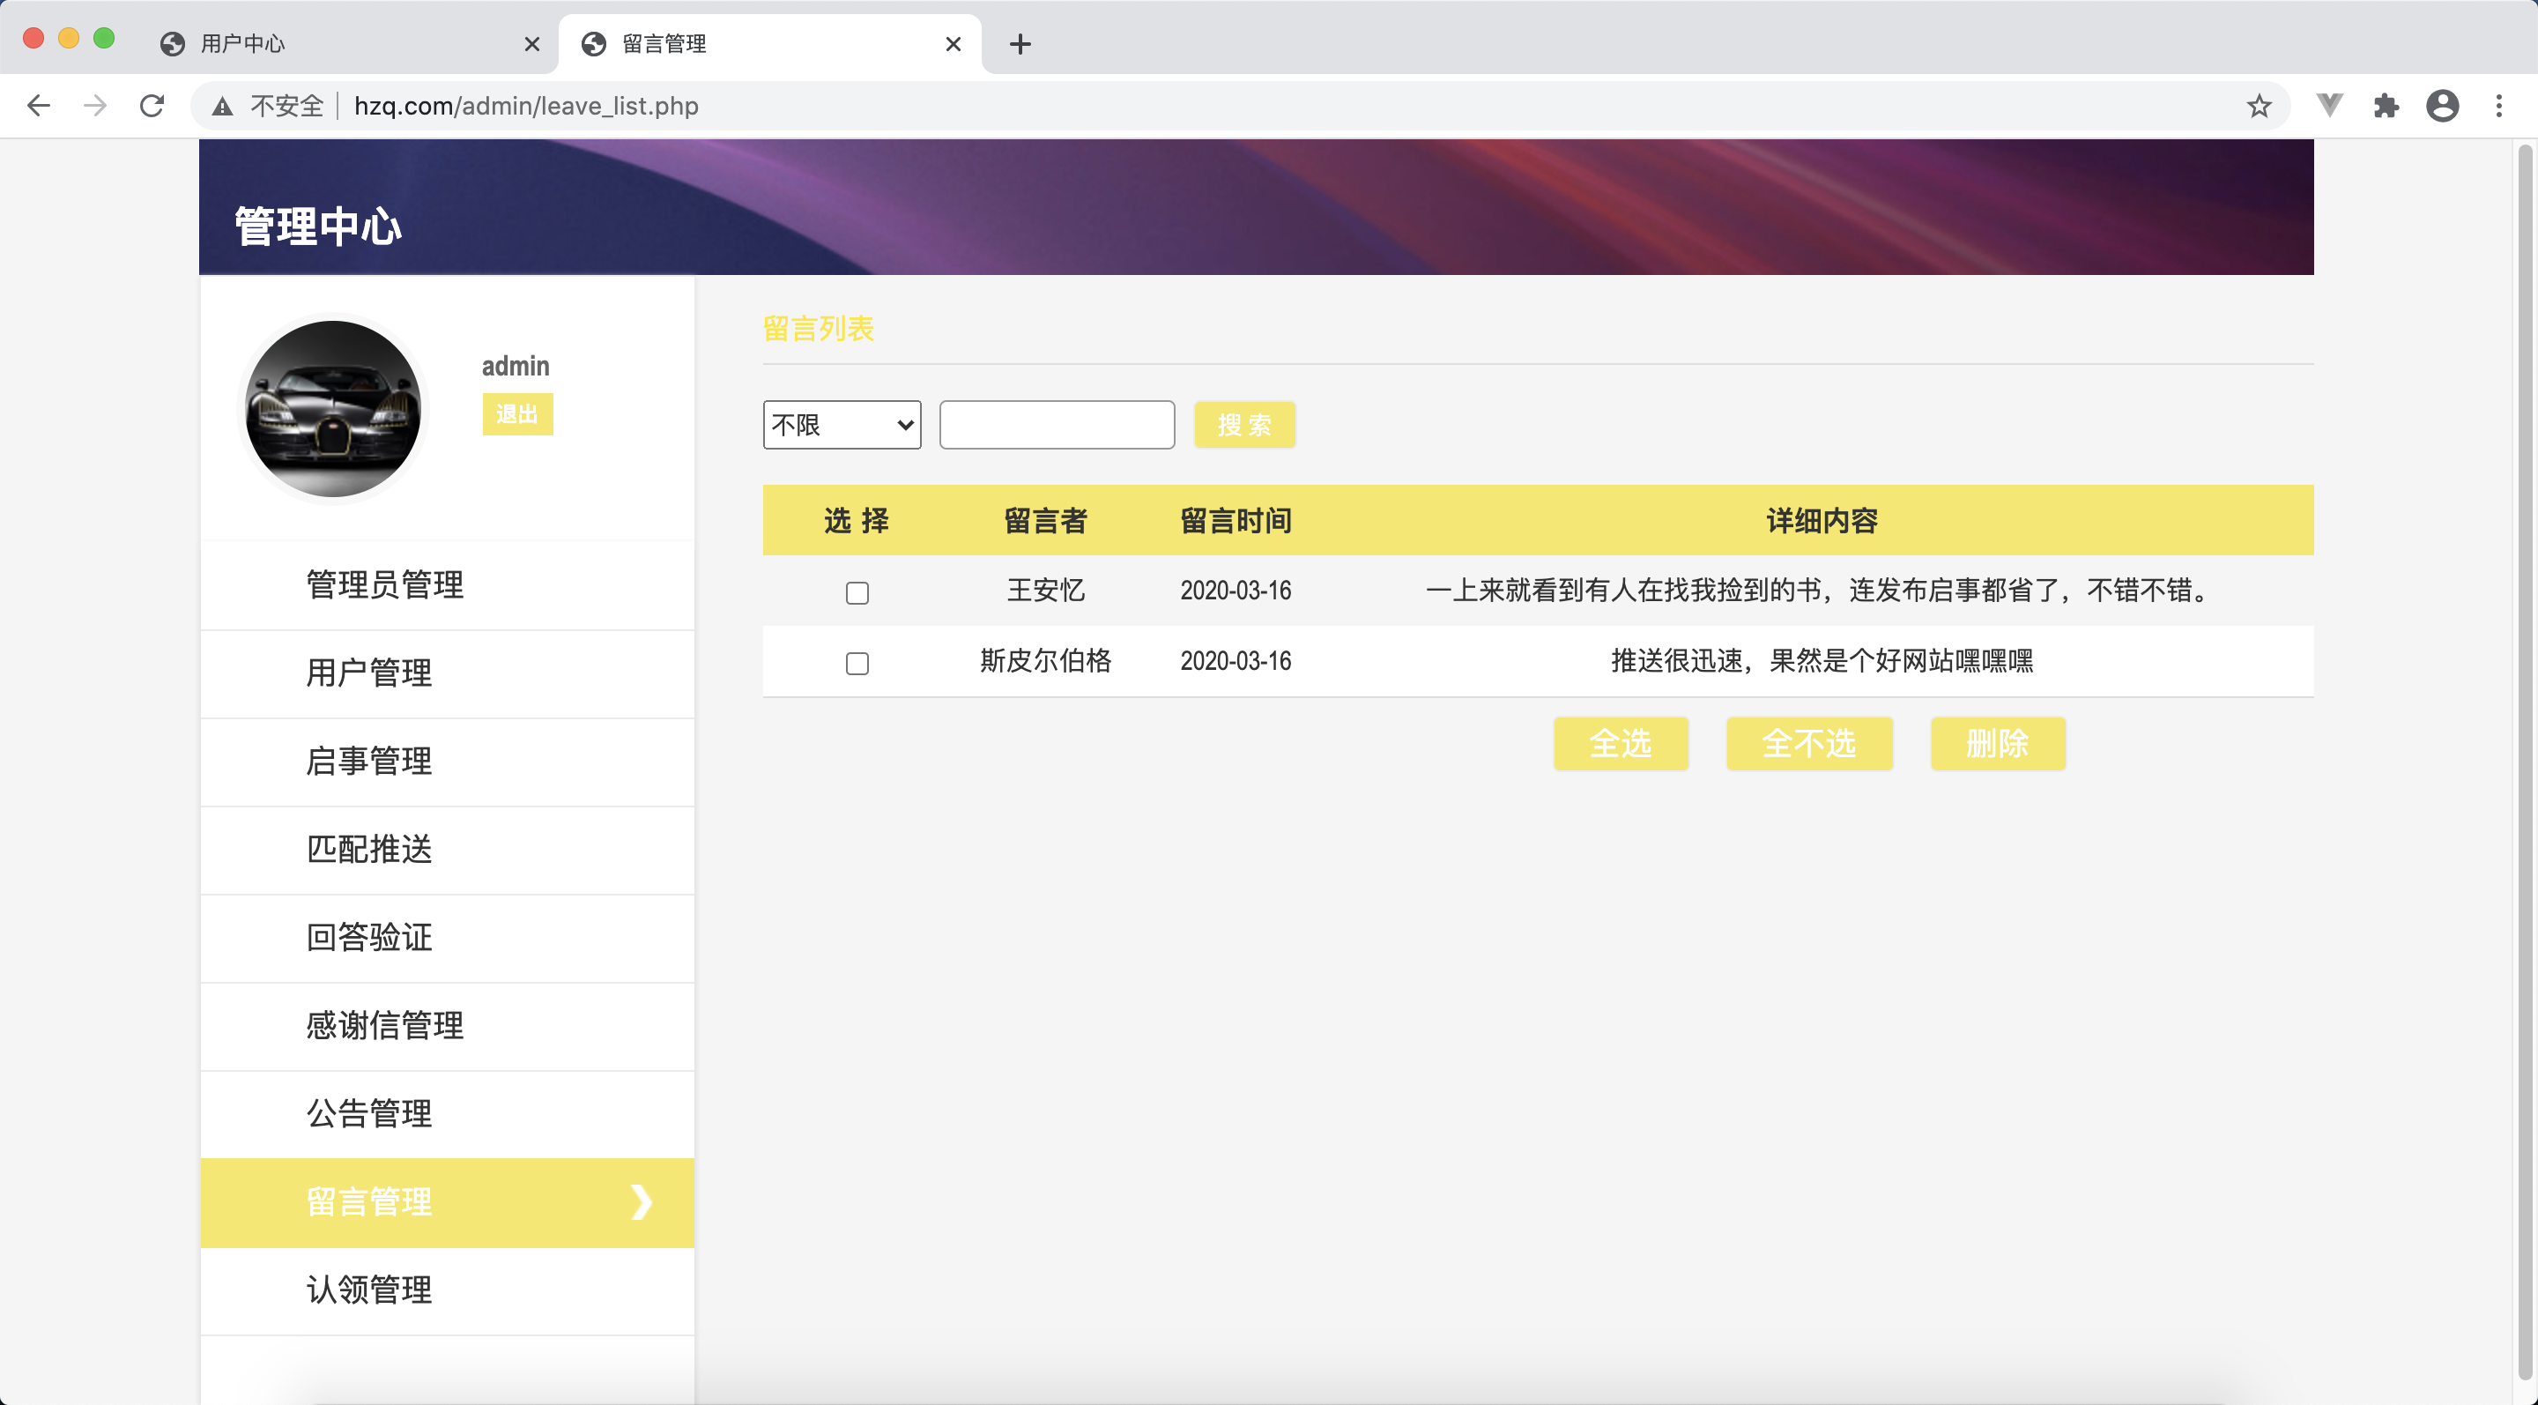
Task: Click the date in 王安忆's row
Action: click(1236, 591)
